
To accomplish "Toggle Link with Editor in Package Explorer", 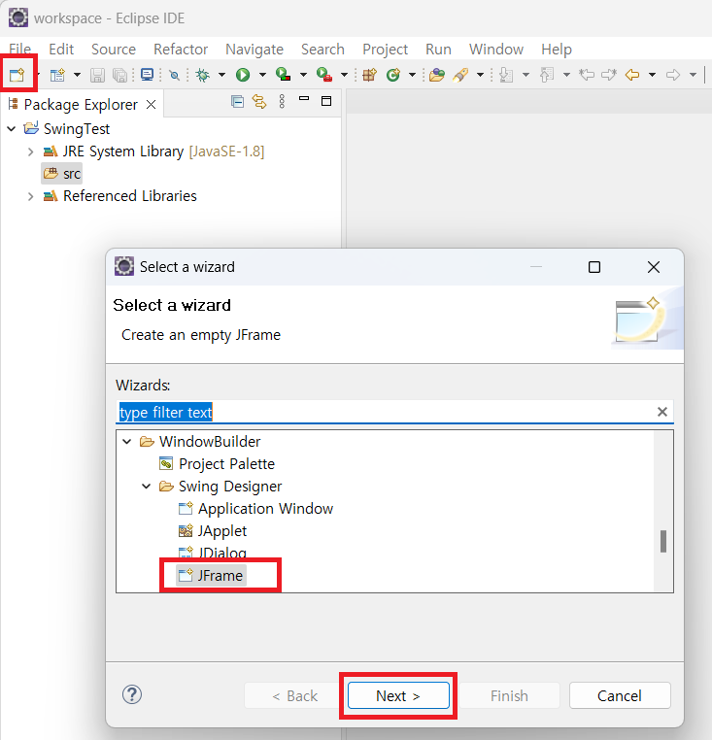I will (259, 101).
